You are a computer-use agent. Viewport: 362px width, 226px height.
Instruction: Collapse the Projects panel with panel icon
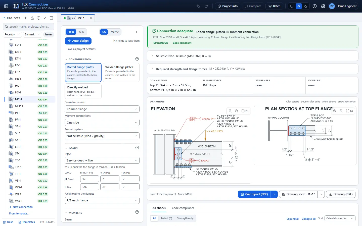pyautogui.click(x=52, y=18)
